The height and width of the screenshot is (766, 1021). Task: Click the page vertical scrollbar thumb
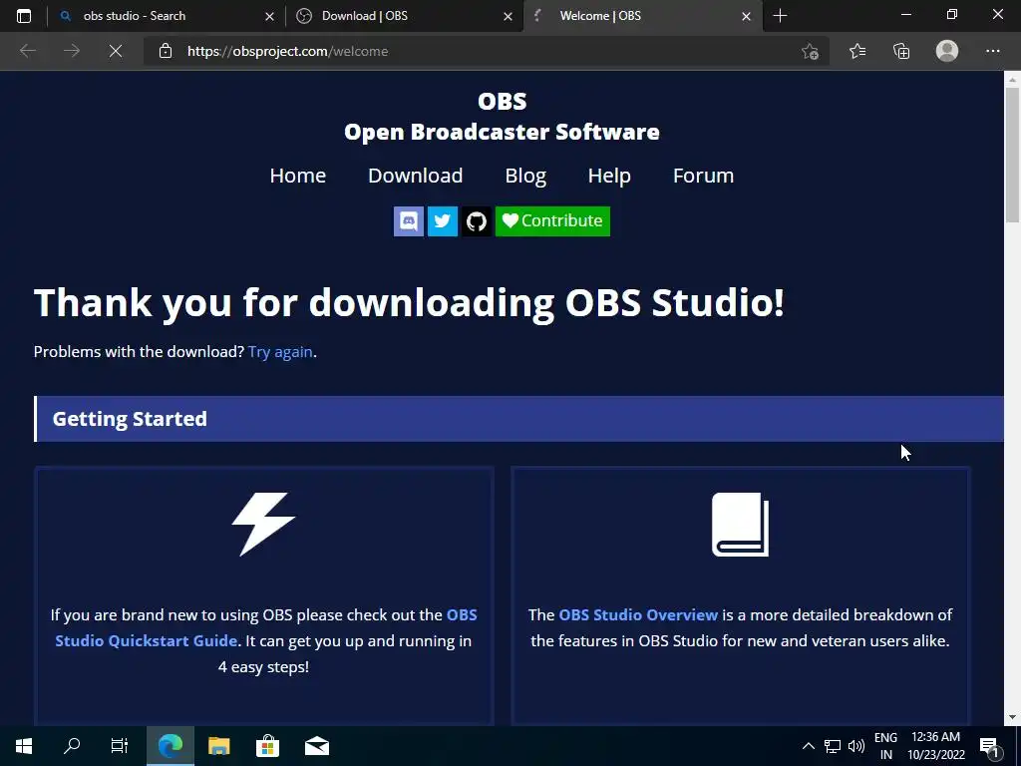pyautogui.click(x=1012, y=155)
